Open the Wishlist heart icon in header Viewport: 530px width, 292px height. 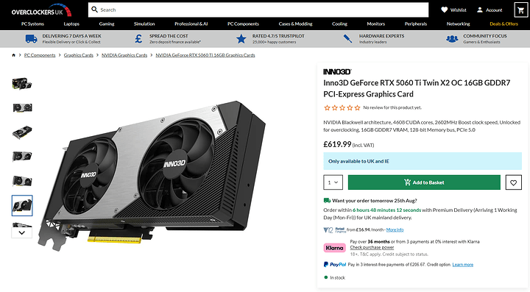[444, 10]
